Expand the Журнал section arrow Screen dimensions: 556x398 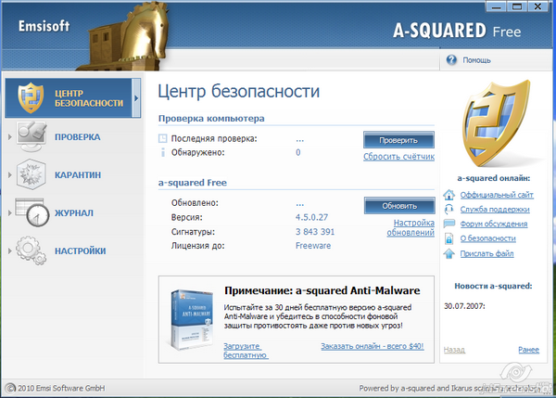10,212
